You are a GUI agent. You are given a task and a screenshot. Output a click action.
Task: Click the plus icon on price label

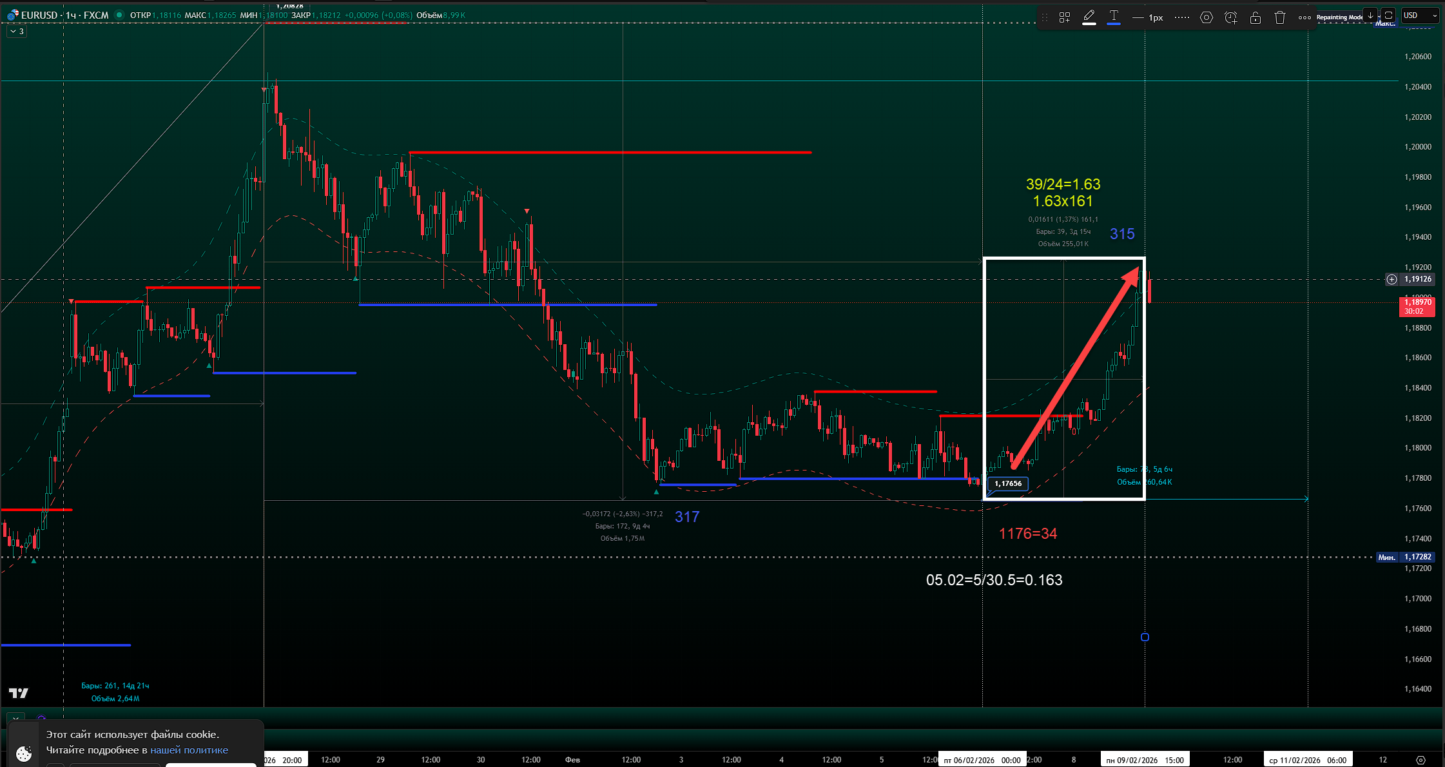click(1392, 279)
